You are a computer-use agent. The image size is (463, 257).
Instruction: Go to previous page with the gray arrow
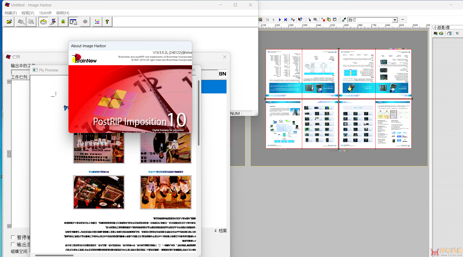(274, 20)
